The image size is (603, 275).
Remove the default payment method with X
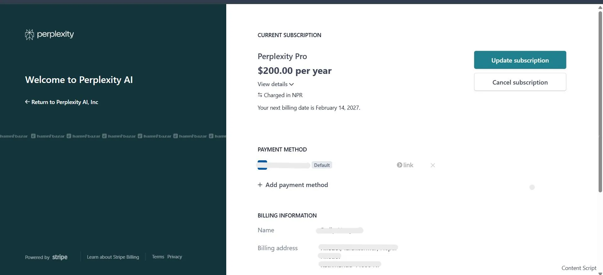[x=433, y=165]
